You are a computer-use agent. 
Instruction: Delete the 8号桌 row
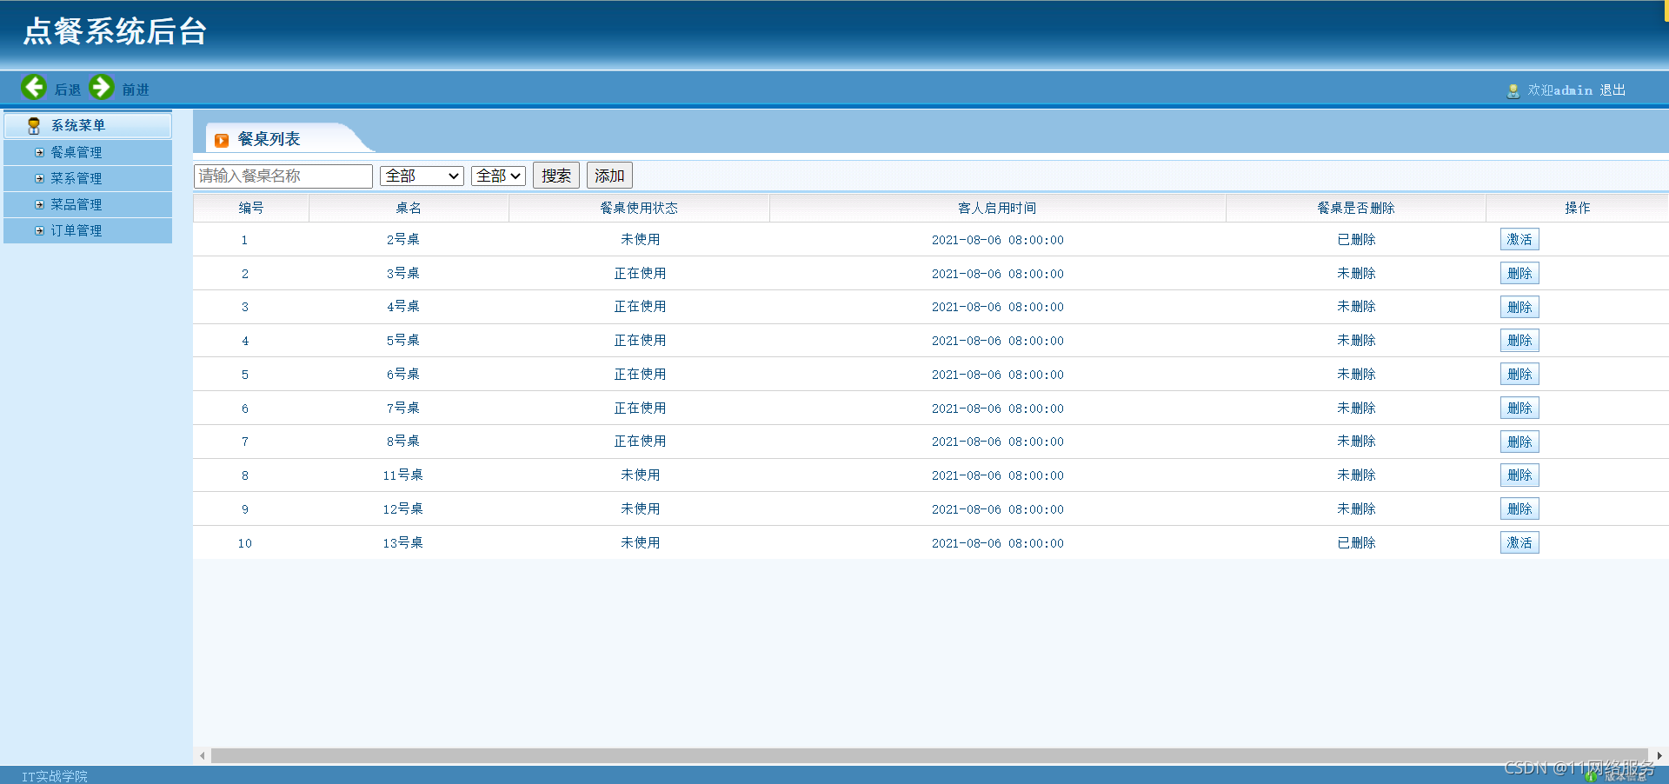click(x=1519, y=442)
